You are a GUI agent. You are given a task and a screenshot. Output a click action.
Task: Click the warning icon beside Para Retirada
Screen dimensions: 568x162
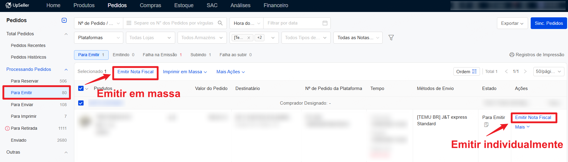tap(7, 129)
